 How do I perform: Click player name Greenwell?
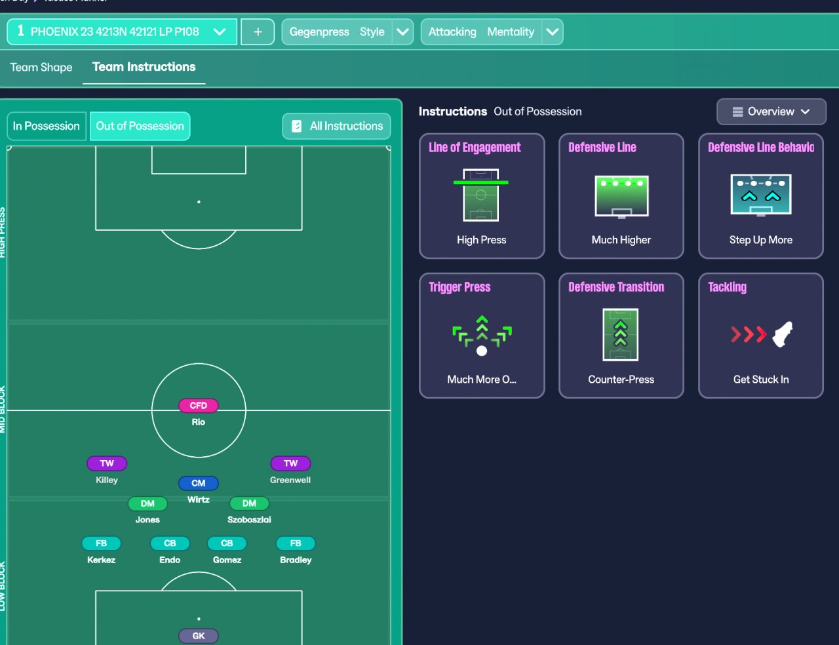[290, 480]
